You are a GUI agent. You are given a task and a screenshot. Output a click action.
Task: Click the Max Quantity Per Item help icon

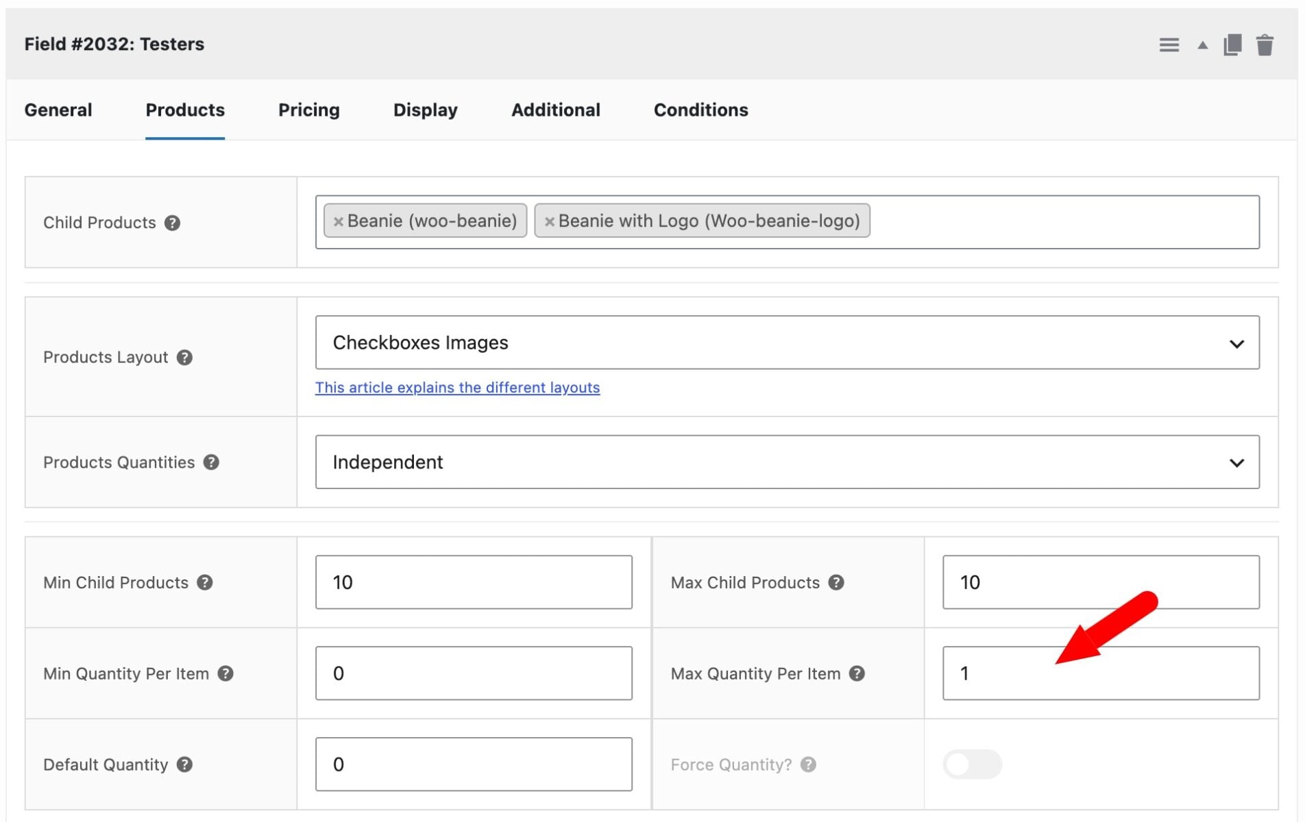857,673
